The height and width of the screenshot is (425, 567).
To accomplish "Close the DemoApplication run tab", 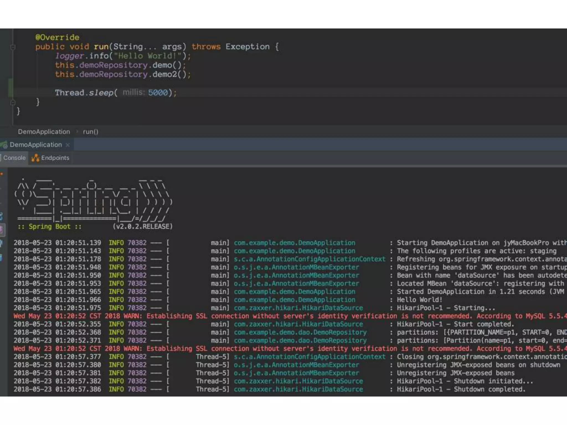I will coord(68,145).
